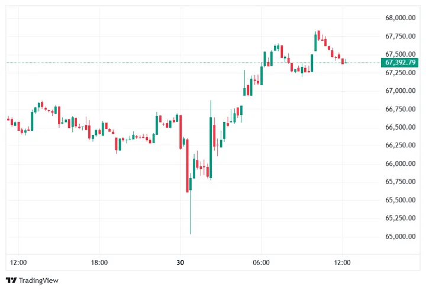Click the 66,000.00 price axis label
Viewport: 426px width, 290px height.
401,164
